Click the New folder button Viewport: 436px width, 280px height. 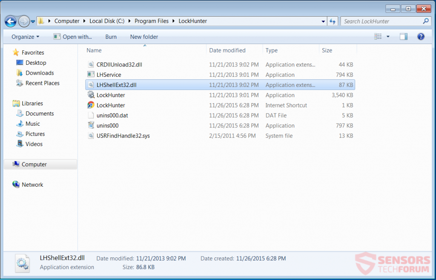pos(144,37)
